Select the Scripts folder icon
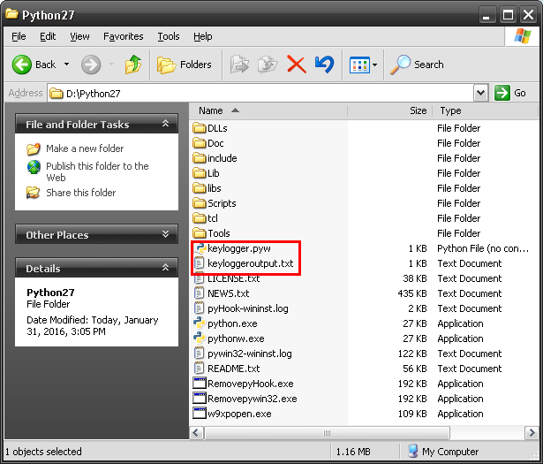543x464 pixels. tap(200, 203)
